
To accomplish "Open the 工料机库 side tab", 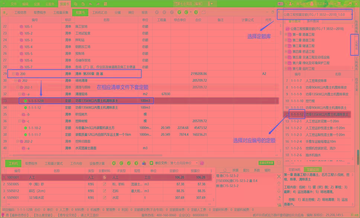I will click(357, 64).
